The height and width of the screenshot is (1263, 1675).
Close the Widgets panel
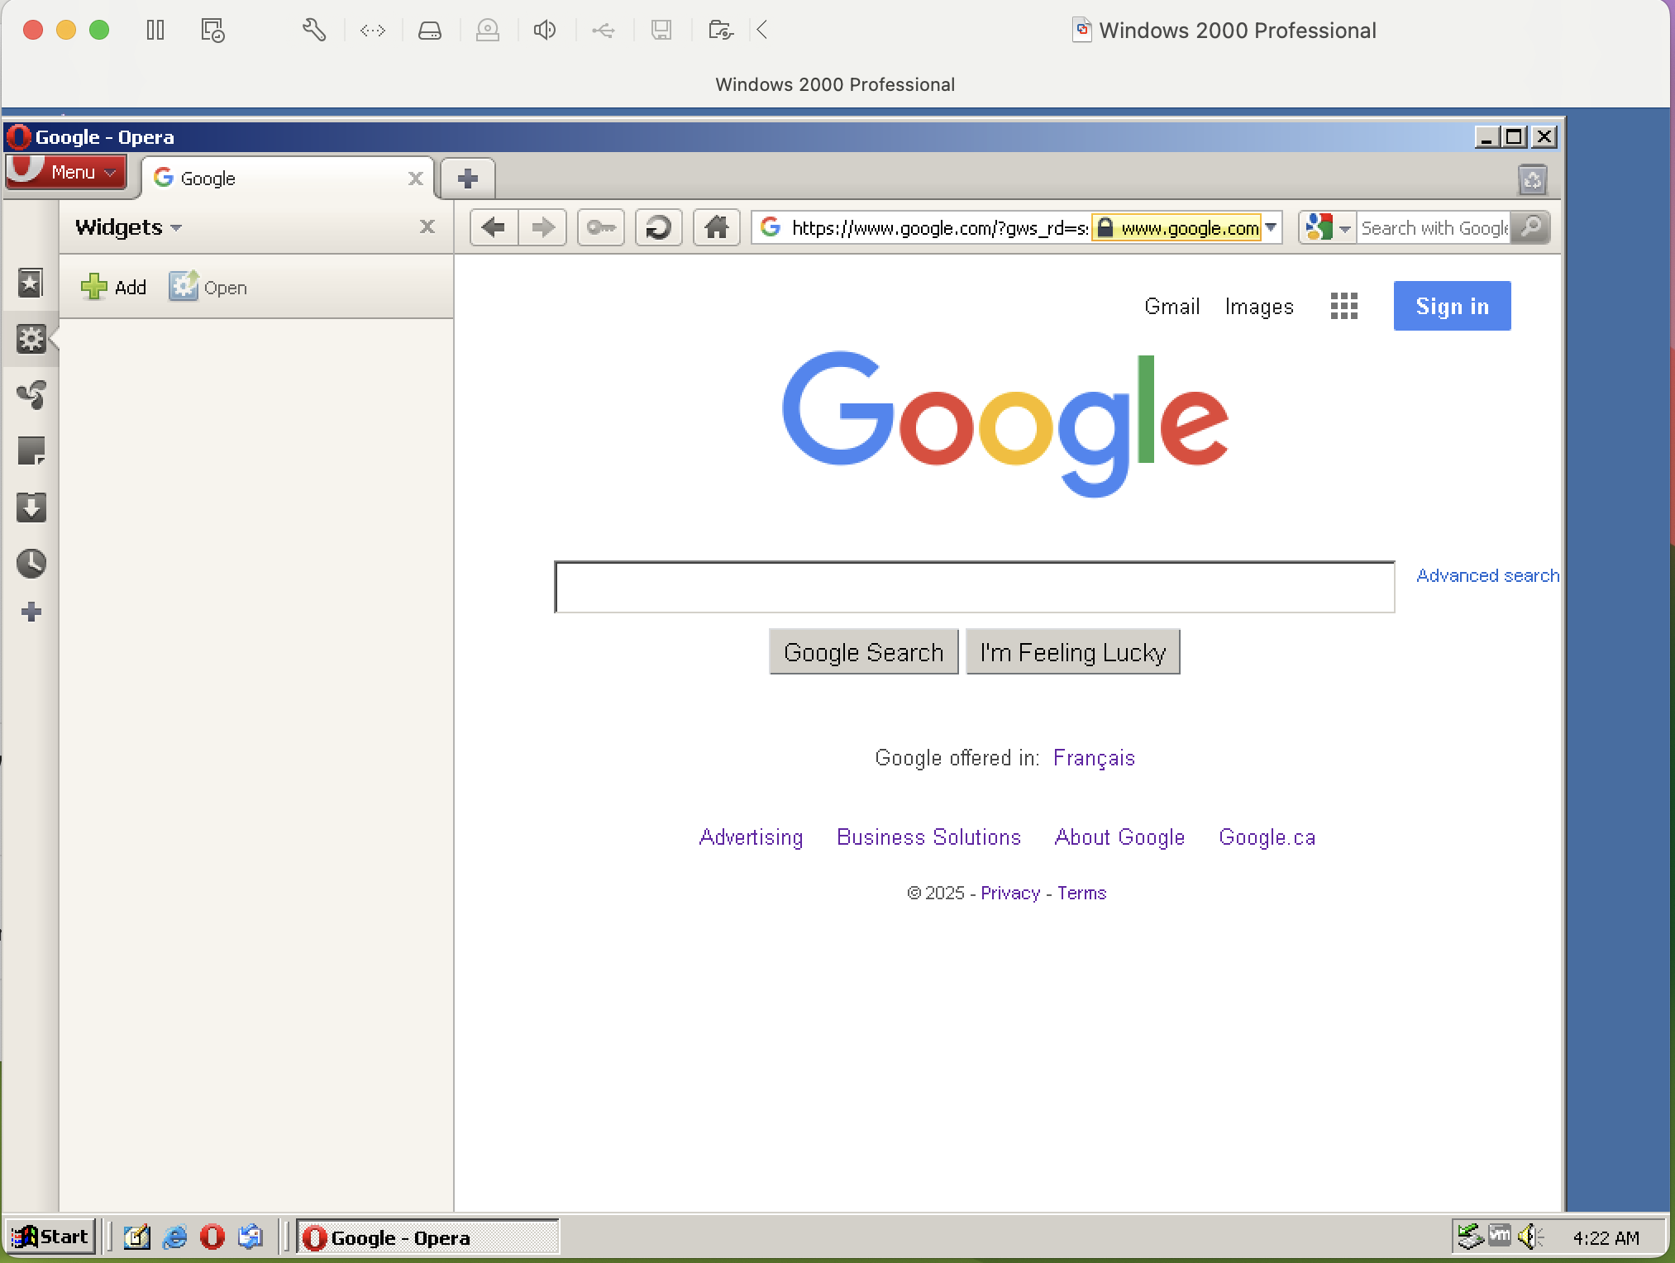(x=427, y=226)
